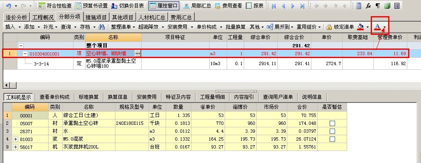
Task: Click the undo arrow icon
Action: click(x=9, y=6)
